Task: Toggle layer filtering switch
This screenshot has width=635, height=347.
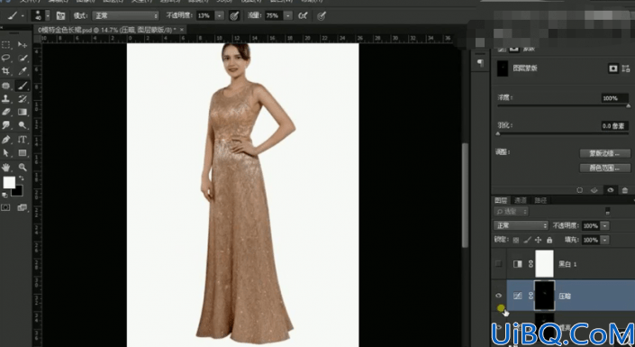Action: click(607, 211)
